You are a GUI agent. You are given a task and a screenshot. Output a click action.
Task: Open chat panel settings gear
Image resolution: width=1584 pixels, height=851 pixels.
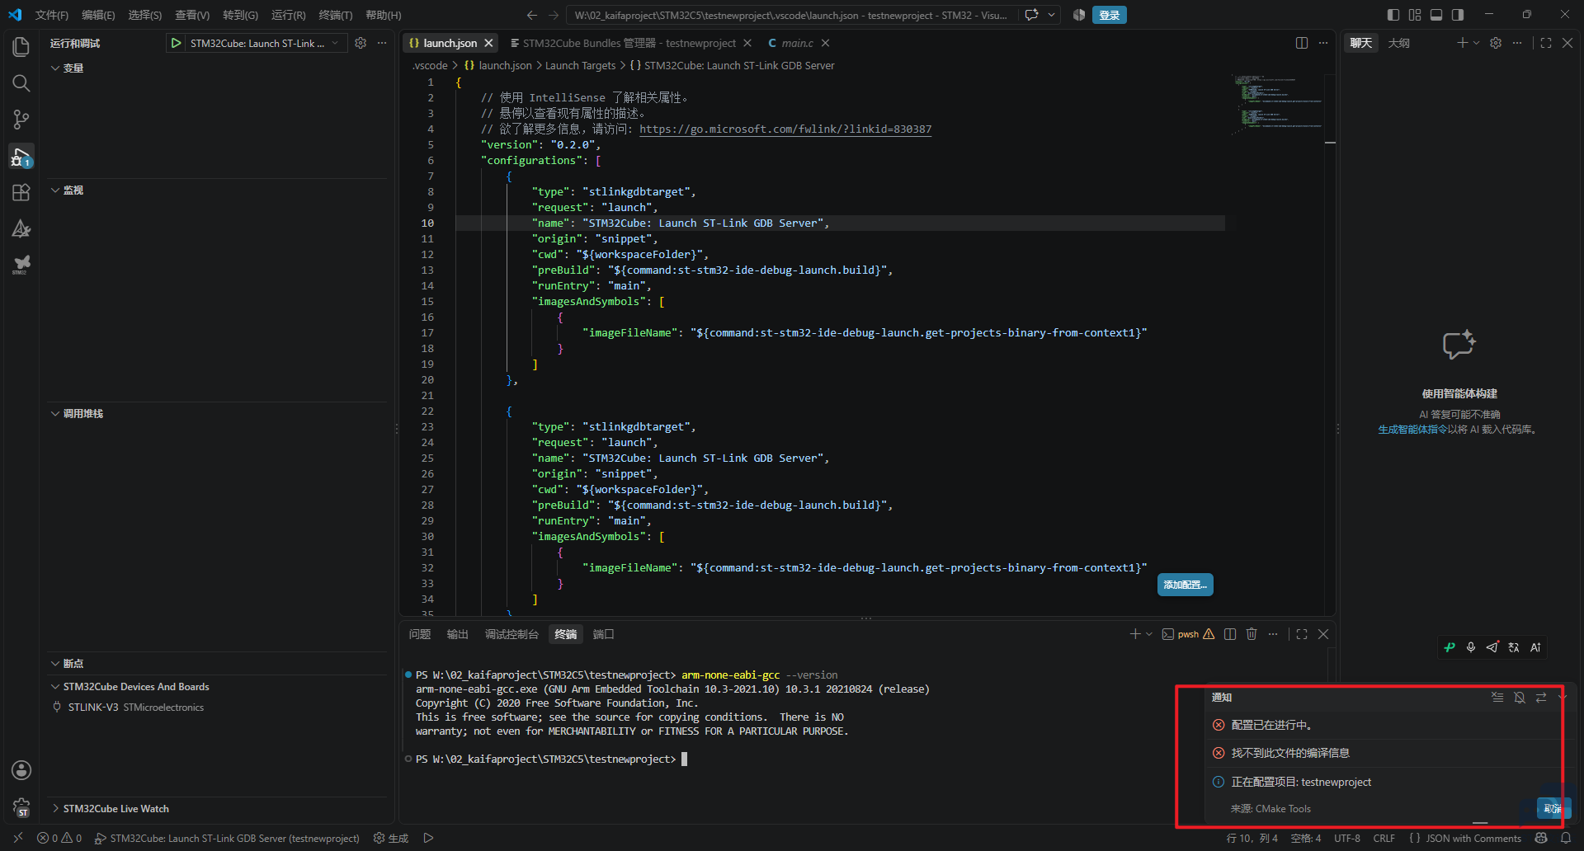click(x=1496, y=43)
